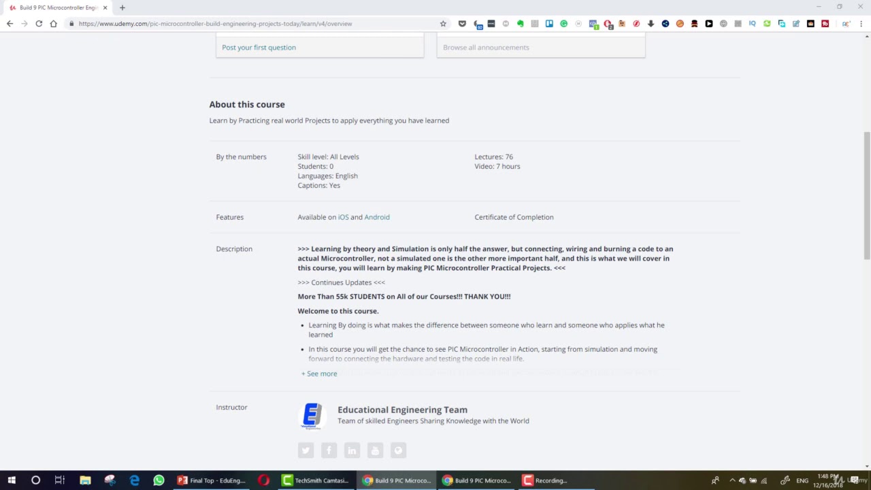Image resolution: width=871 pixels, height=490 pixels.
Task: Open the Facebook icon under the instructor
Action: (329, 450)
